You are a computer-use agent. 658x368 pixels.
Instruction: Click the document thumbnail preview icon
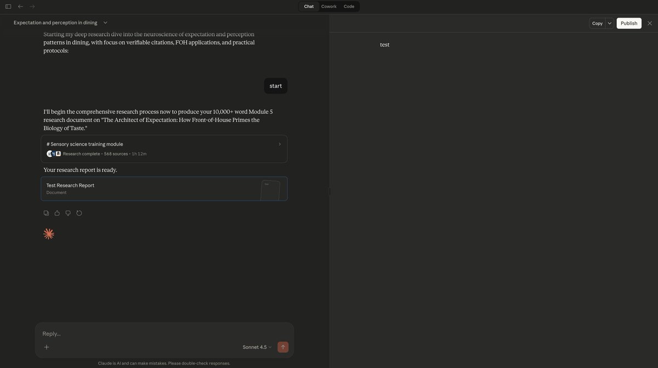(x=270, y=190)
